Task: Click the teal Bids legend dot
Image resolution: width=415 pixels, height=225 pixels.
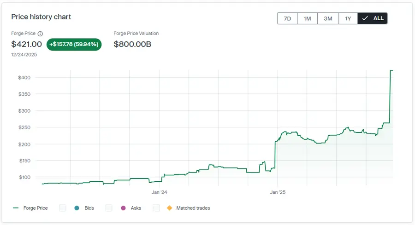Action: 76,208
